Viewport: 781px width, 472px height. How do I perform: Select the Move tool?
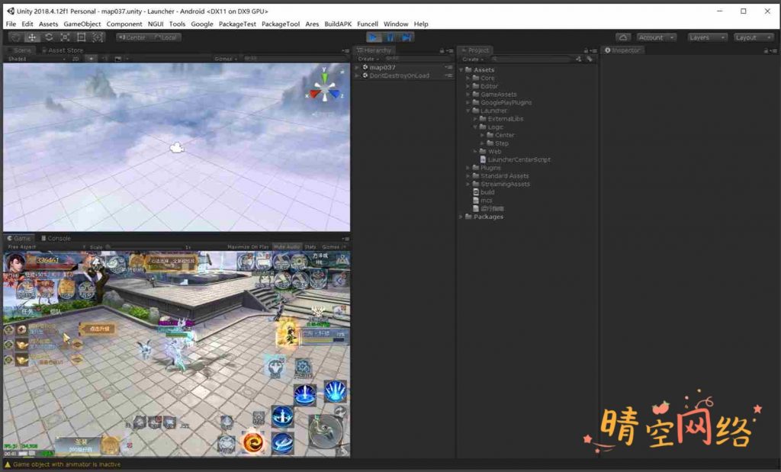point(32,37)
